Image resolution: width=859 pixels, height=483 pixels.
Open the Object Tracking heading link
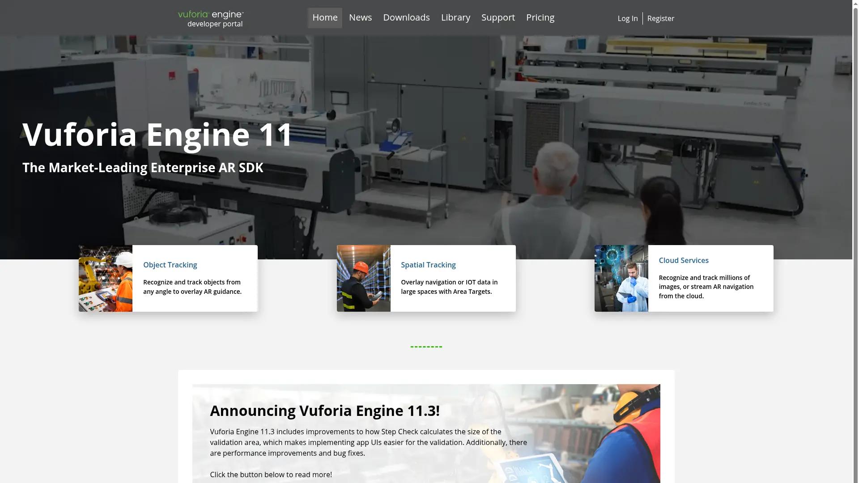[x=170, y=265]
